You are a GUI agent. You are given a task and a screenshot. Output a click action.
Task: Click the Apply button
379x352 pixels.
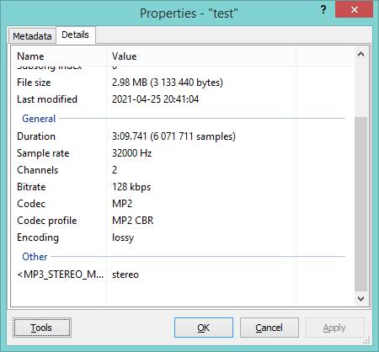(x=334, y=328)
